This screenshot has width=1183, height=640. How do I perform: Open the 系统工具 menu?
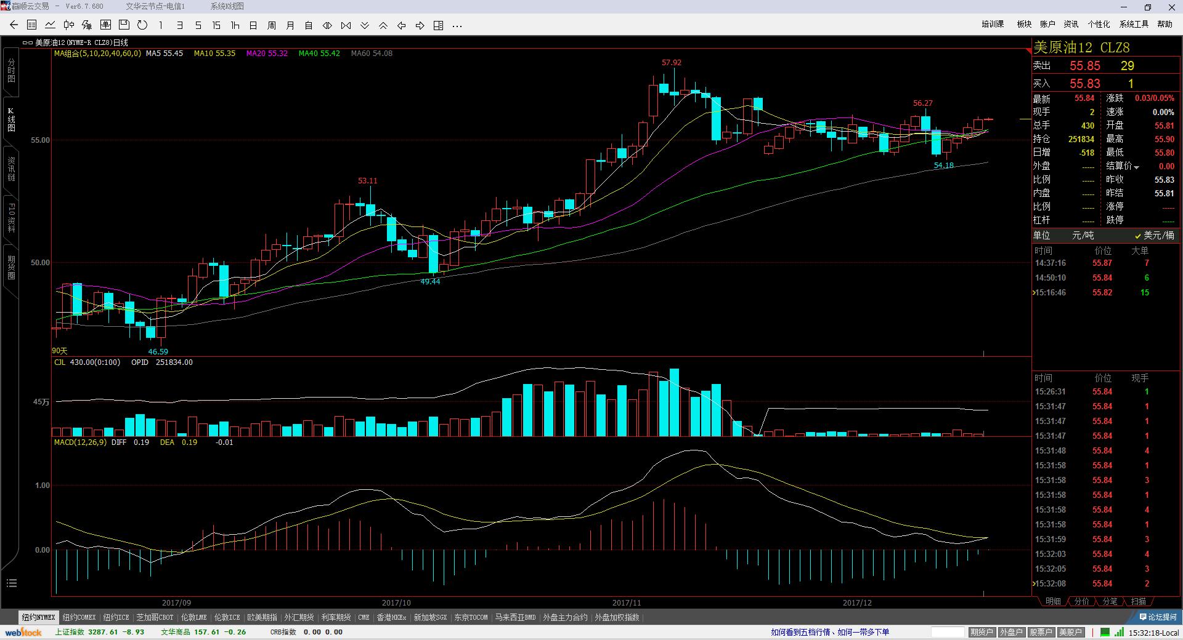pos(1134,24)
